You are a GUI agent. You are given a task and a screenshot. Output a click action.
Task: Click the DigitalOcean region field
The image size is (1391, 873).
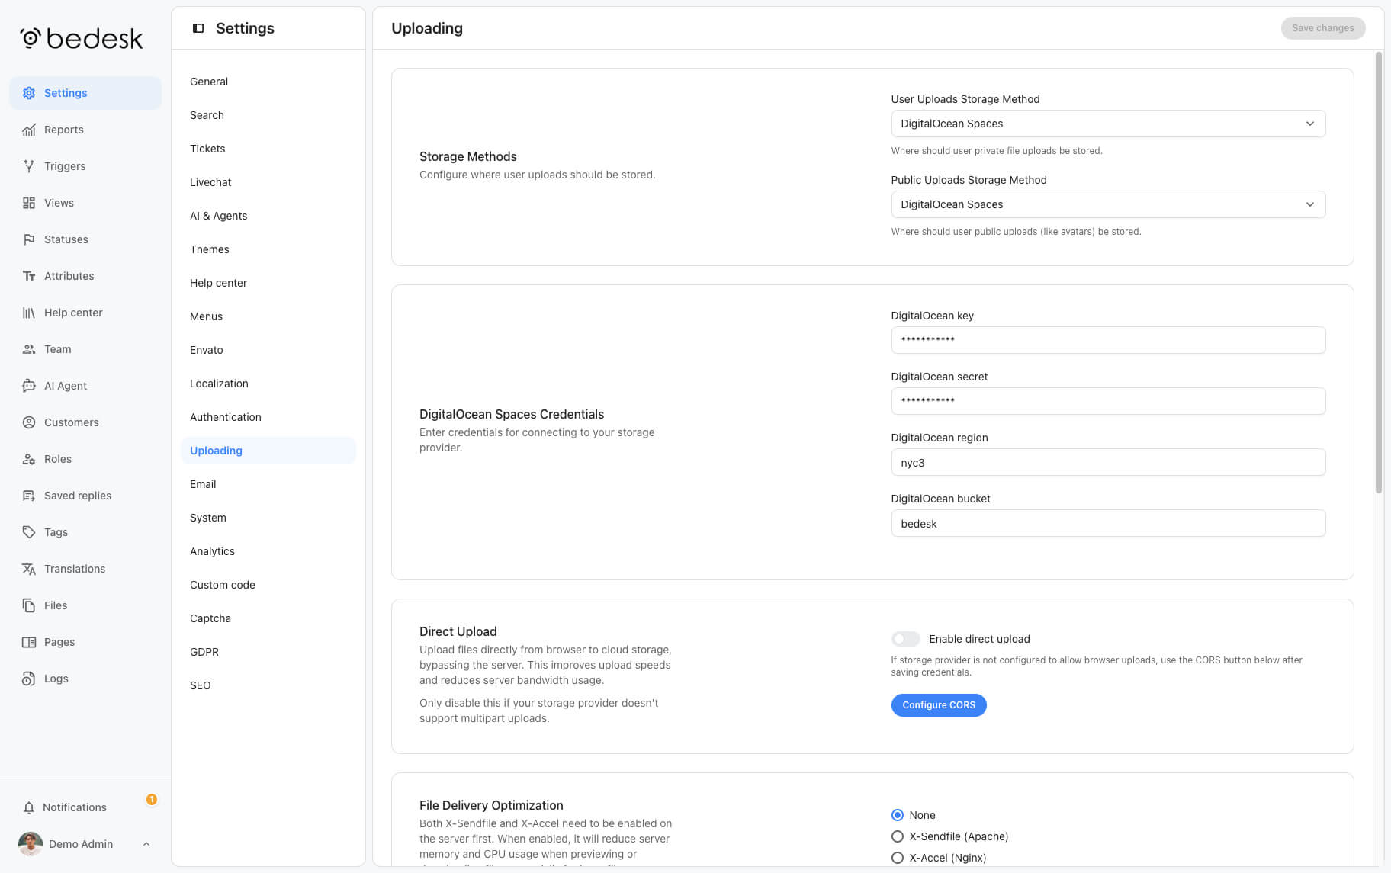[x=1108, y=462]
